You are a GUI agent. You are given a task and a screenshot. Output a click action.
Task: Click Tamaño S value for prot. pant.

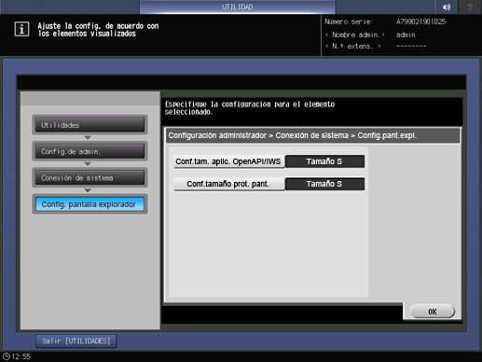point(324,184)
